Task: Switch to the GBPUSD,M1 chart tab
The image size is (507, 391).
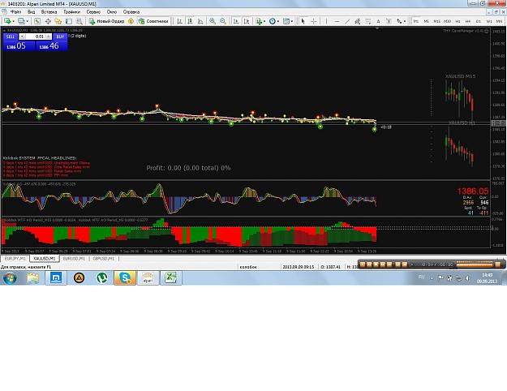Action: (x=104, y=259)
